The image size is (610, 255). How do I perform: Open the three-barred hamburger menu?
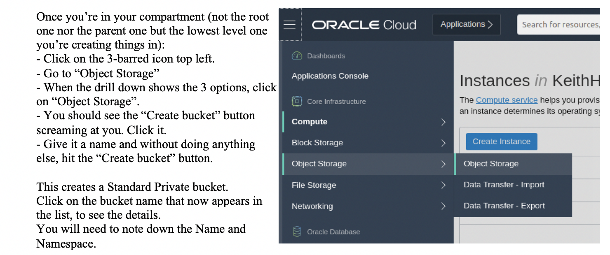[x=290, y=25]
